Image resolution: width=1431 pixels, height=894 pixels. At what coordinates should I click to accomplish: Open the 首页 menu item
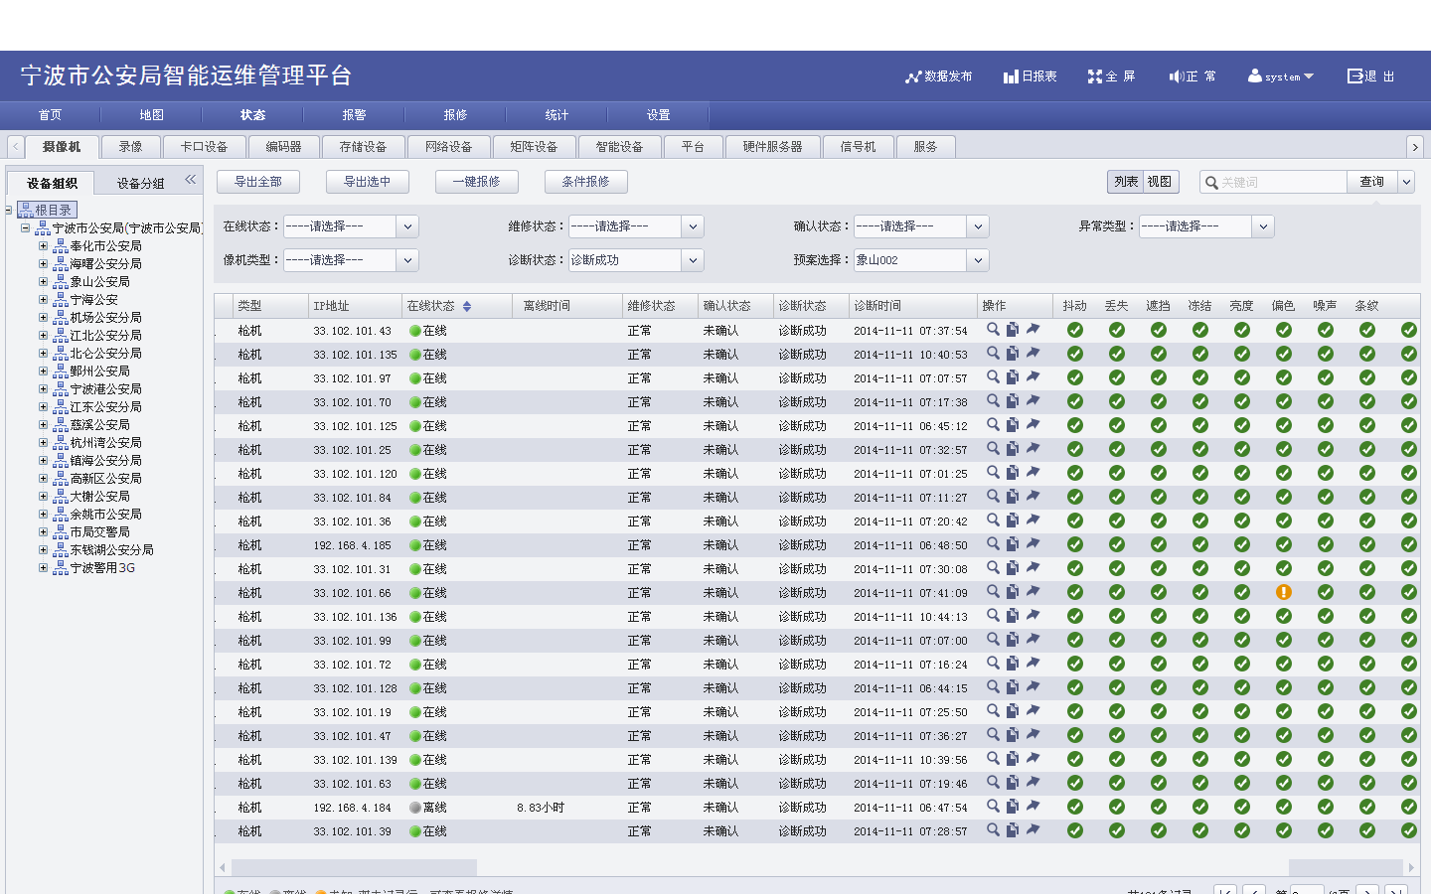pyautogui.click(x=50, y=115)
